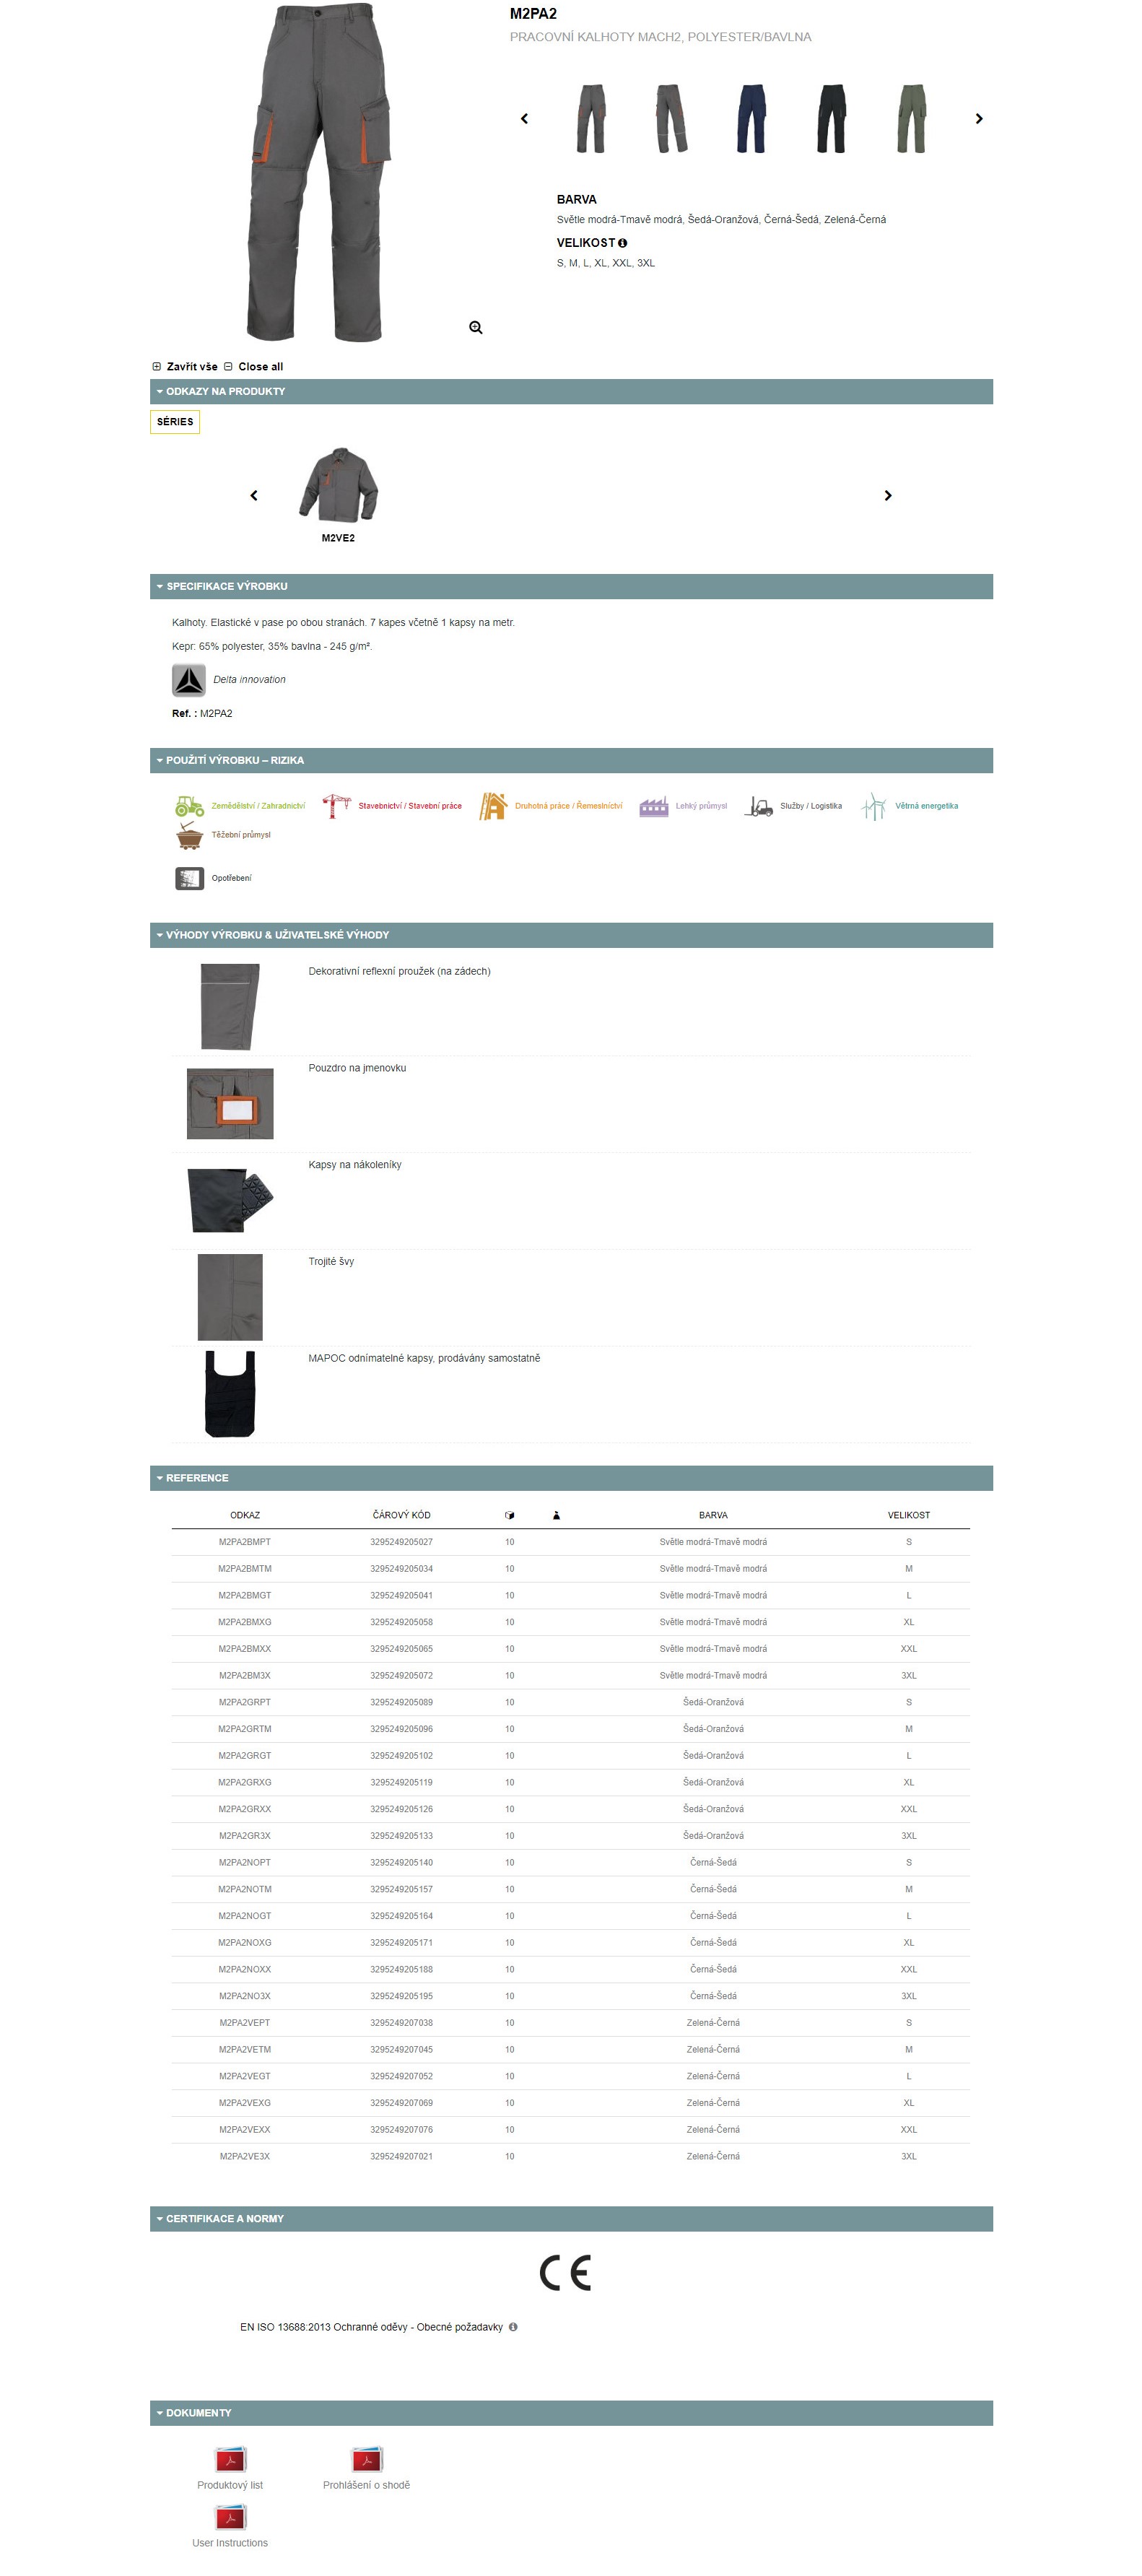This screenshot has height=2576, width=1142.
Task: Open info icon beside EN ISO 13688:2013
Action: click(x=513, y=2327)
